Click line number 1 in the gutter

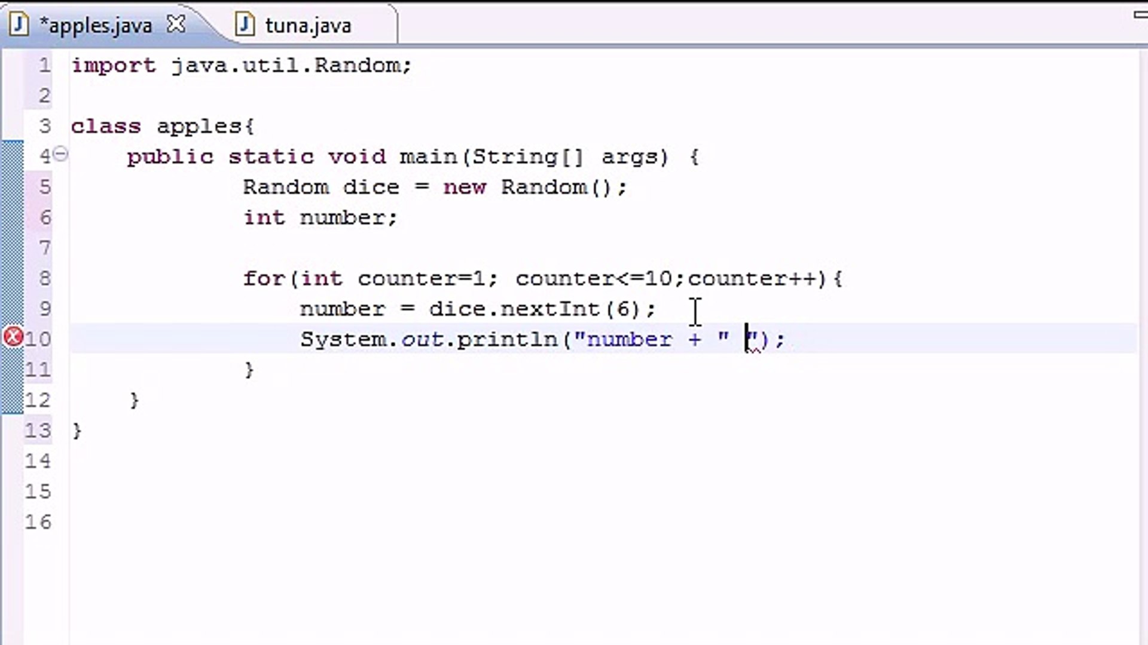click(44, 64)
